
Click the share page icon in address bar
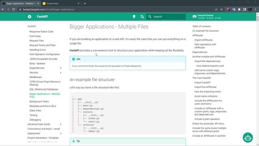[216, 9]
